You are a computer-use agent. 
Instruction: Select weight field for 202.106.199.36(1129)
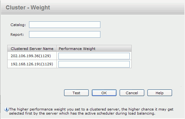(94, 56)
